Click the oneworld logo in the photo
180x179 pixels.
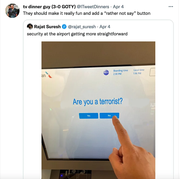click(106, 72)
